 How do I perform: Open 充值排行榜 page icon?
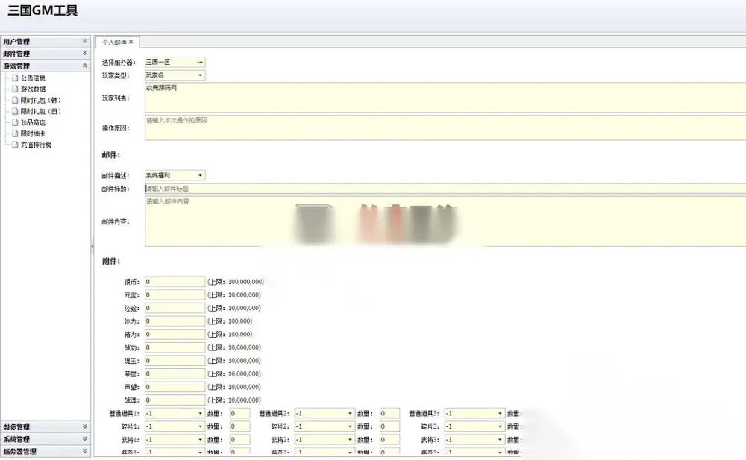click(x=15, y=145)
